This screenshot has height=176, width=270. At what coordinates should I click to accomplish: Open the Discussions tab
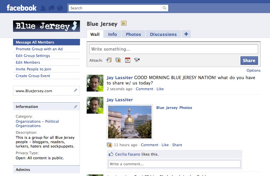click(163, 34)
